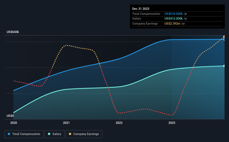Image resolution: width=229 pixels, height=142 pixels.
Task: Click the US$650k y-axis label
Action: pos(13,32)
